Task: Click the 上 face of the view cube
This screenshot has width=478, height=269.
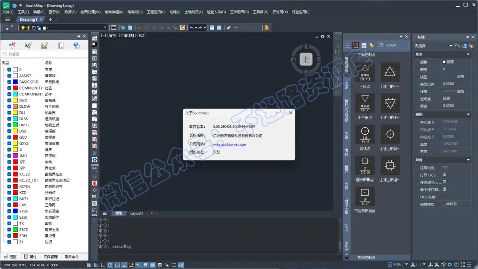Action: (x=306, y=59)
